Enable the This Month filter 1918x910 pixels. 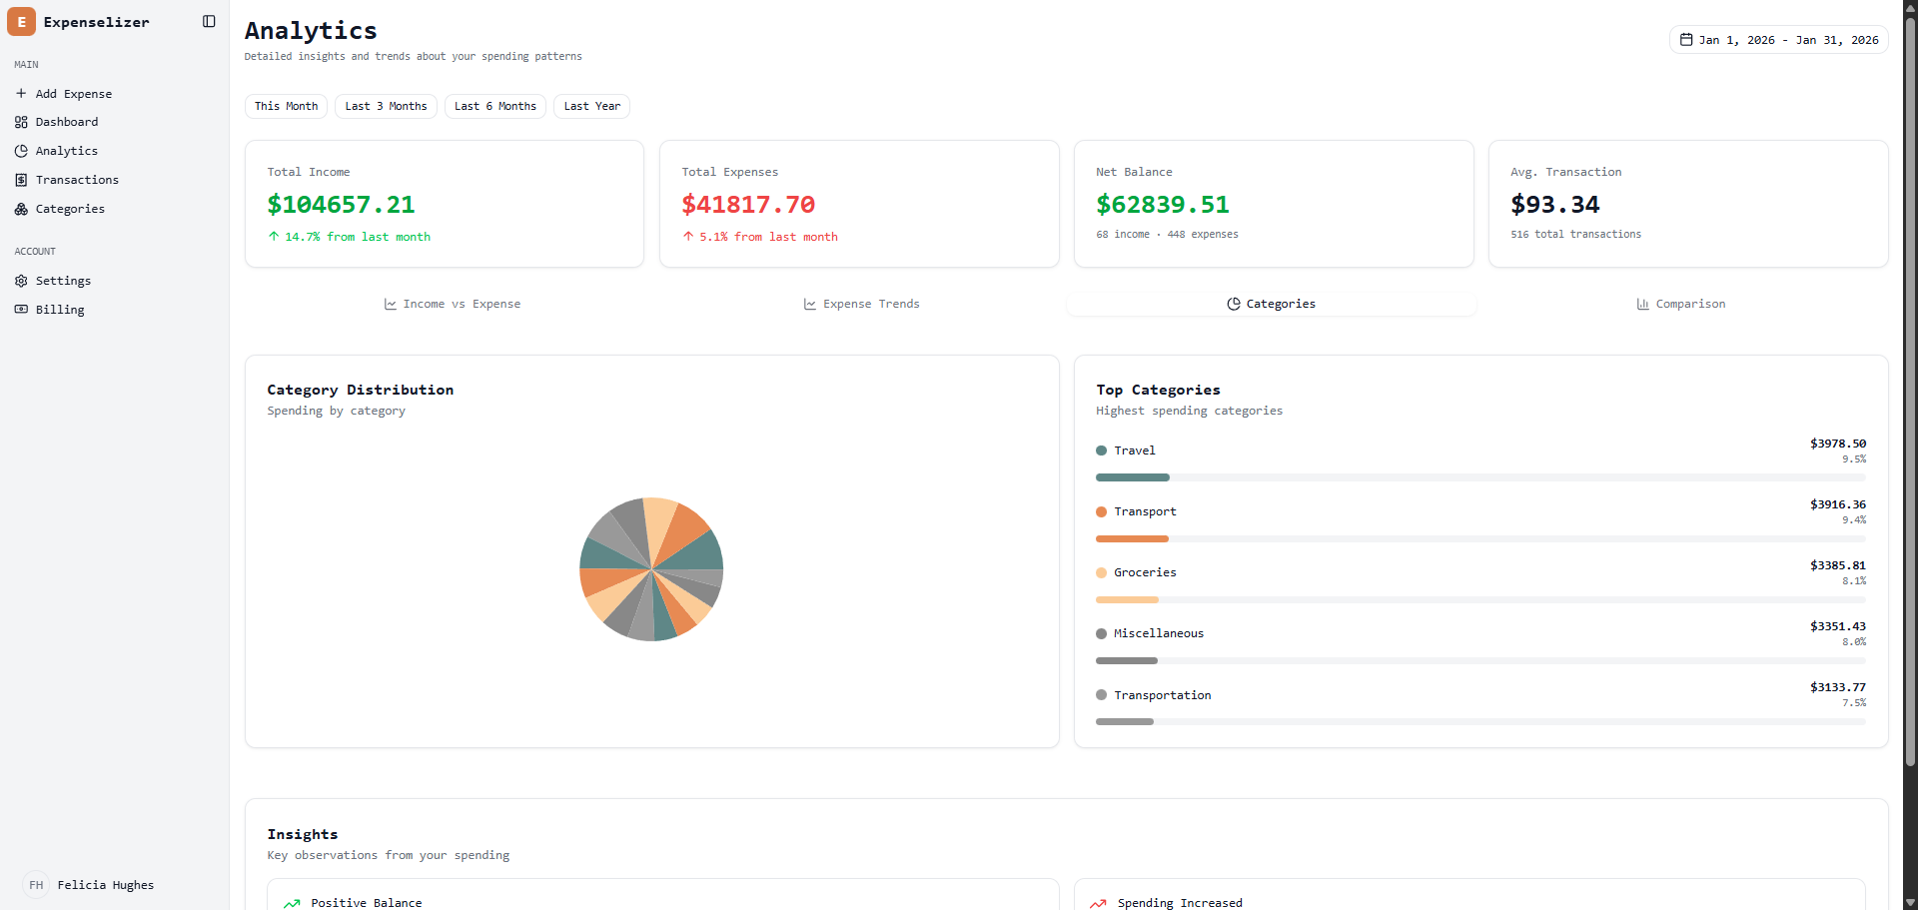286,106
